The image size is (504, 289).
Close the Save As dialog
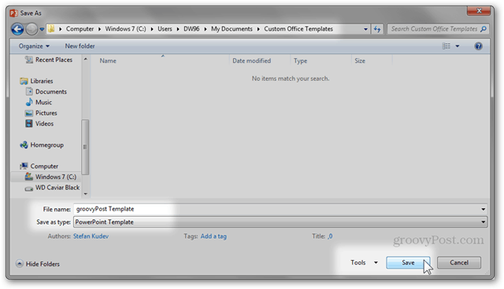point(479,11)
